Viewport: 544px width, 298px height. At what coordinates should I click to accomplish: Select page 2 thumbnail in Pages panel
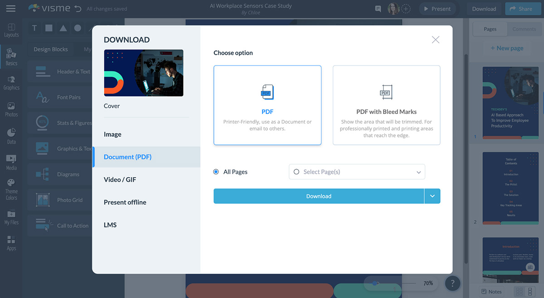[510, 188]
